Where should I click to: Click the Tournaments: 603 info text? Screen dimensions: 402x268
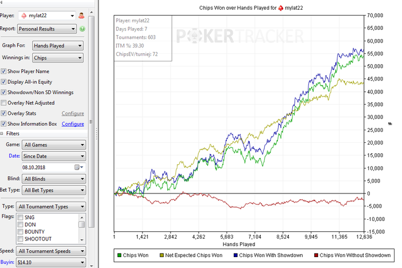pos(136,37)
